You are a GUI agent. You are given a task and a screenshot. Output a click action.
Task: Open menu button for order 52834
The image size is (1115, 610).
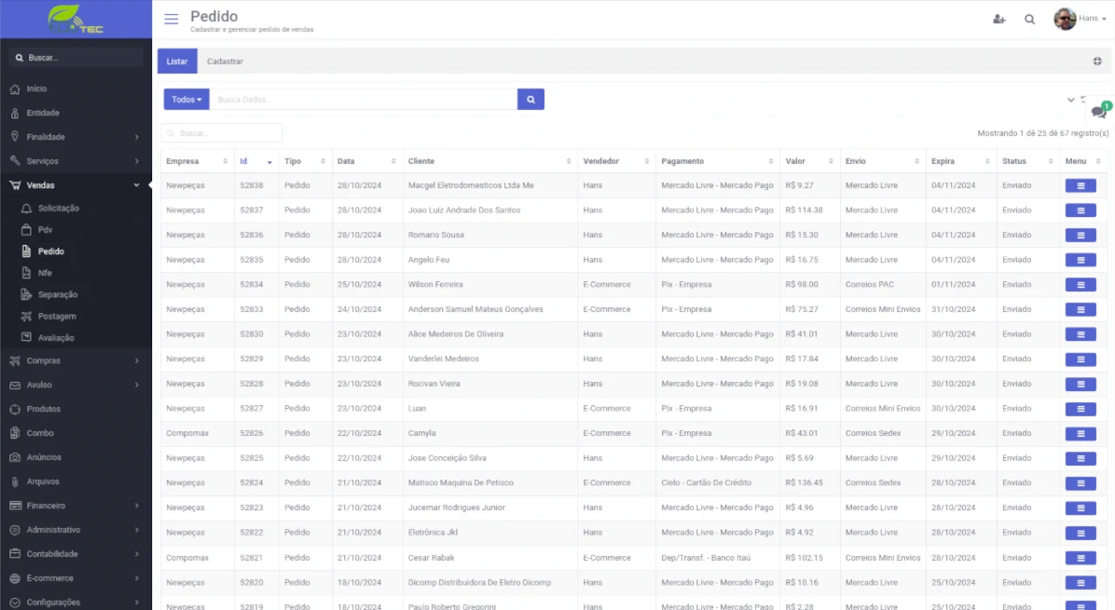(x=1081, y=285)
